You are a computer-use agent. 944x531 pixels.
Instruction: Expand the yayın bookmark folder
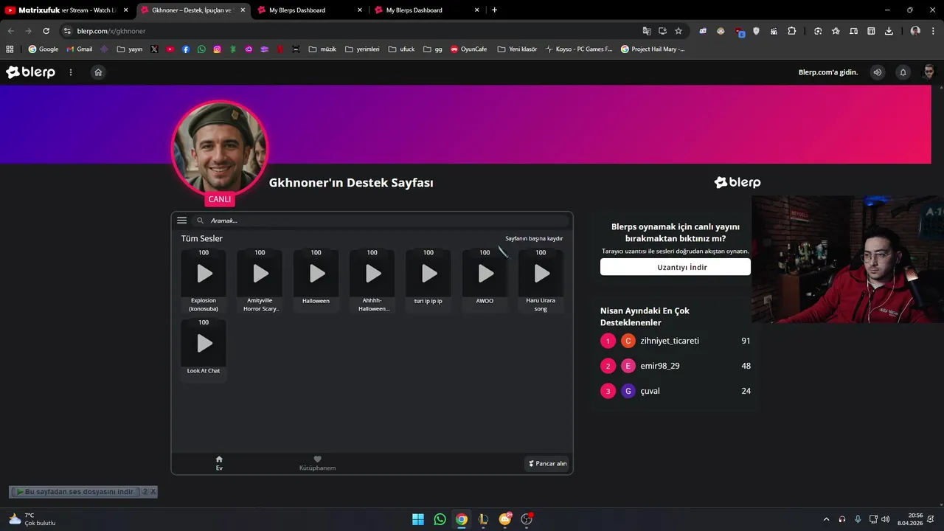tap(130, 49)
